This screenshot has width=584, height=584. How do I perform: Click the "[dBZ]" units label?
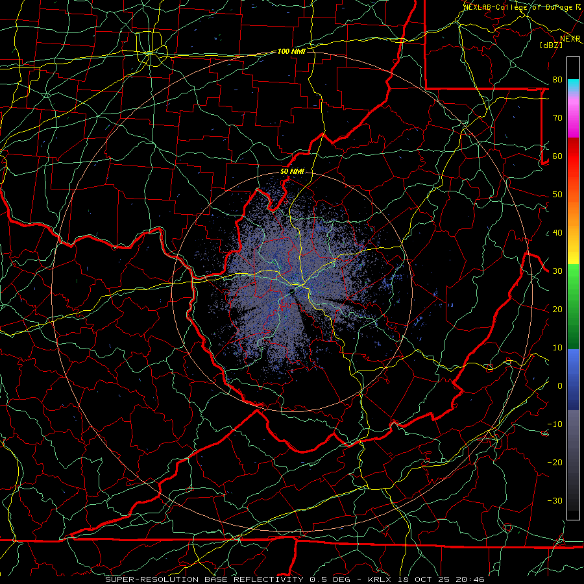point(551,45)
